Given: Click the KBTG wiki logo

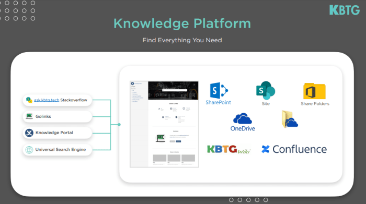Looking at the screenshot, I should (229, 149).
